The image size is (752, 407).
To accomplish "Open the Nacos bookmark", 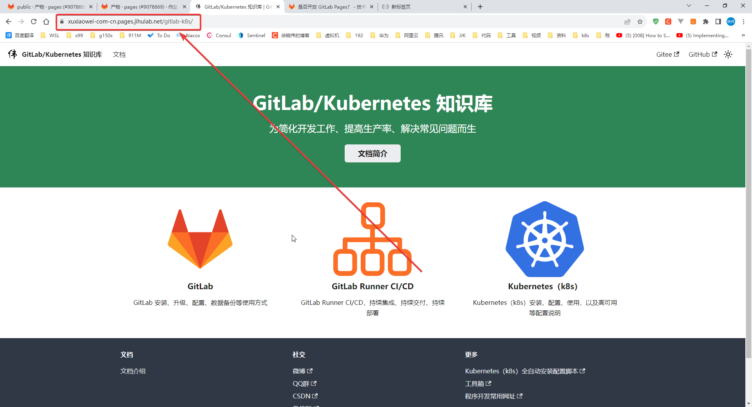I will pyautogui.click(x=188, y=35).
